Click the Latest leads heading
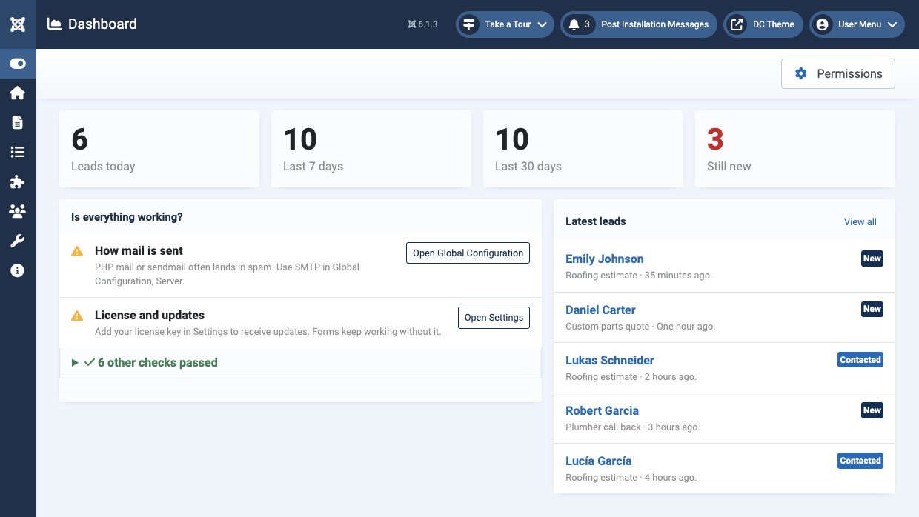The image size is (919, 517). tap(596, 221)
